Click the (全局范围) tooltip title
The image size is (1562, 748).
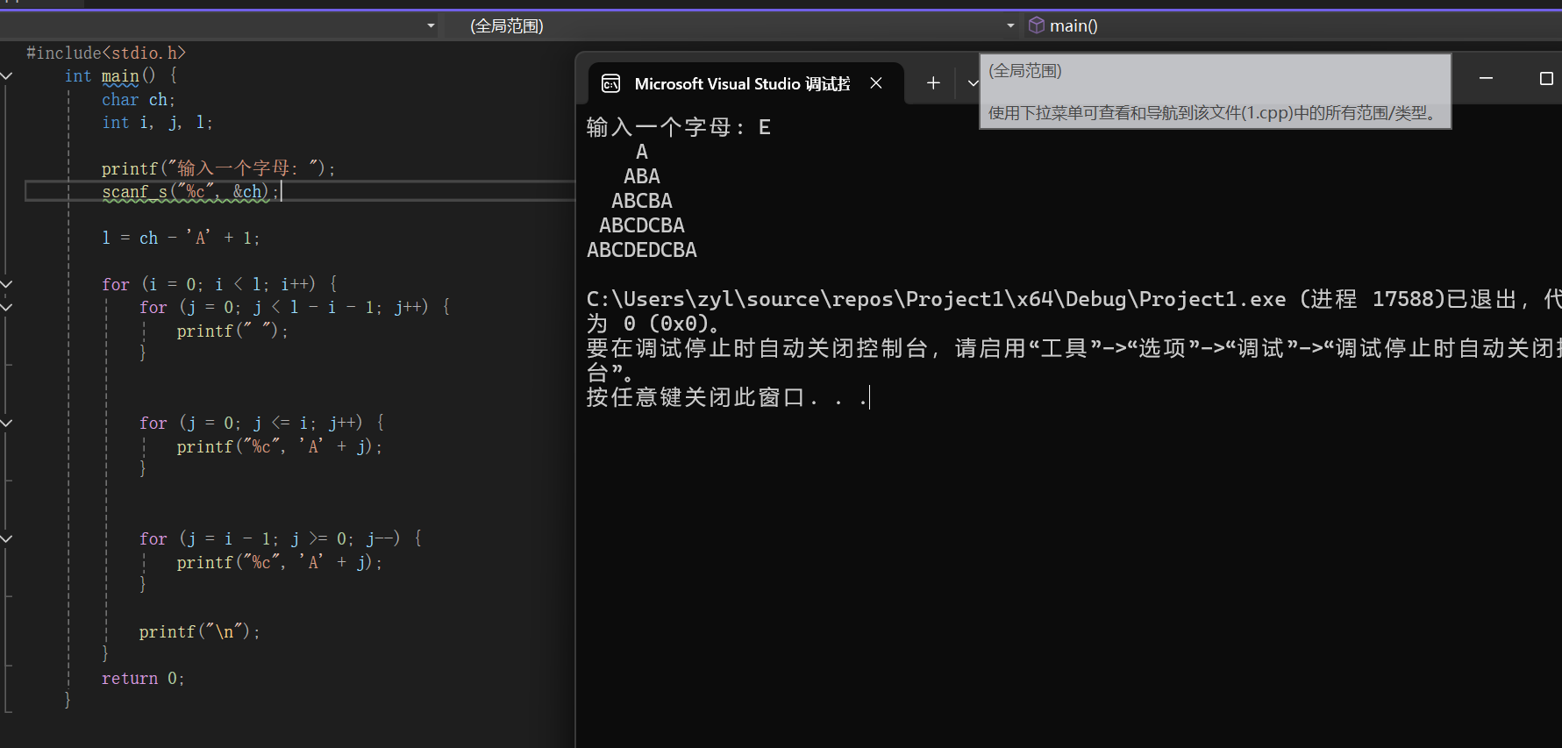tap(1025, 71)
